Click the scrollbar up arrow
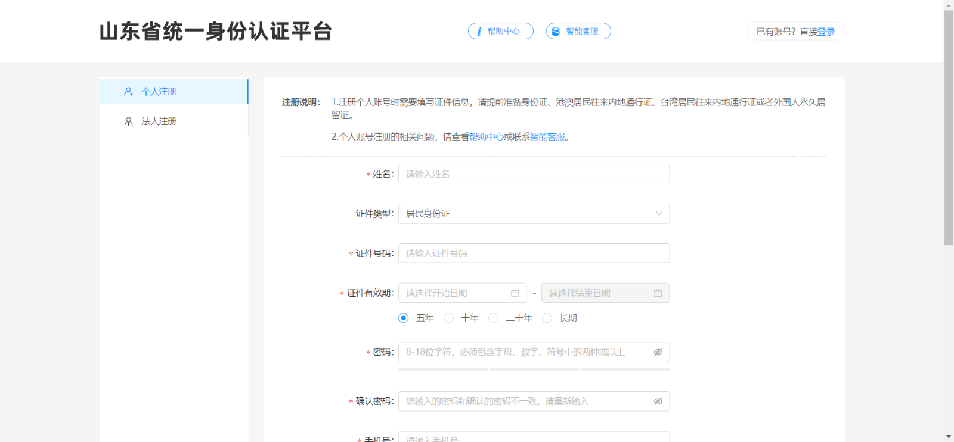This screenshot has width=954, height=442. click(949, 5)
